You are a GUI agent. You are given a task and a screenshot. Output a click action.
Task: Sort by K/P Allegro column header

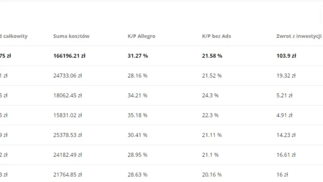point(142,36)
